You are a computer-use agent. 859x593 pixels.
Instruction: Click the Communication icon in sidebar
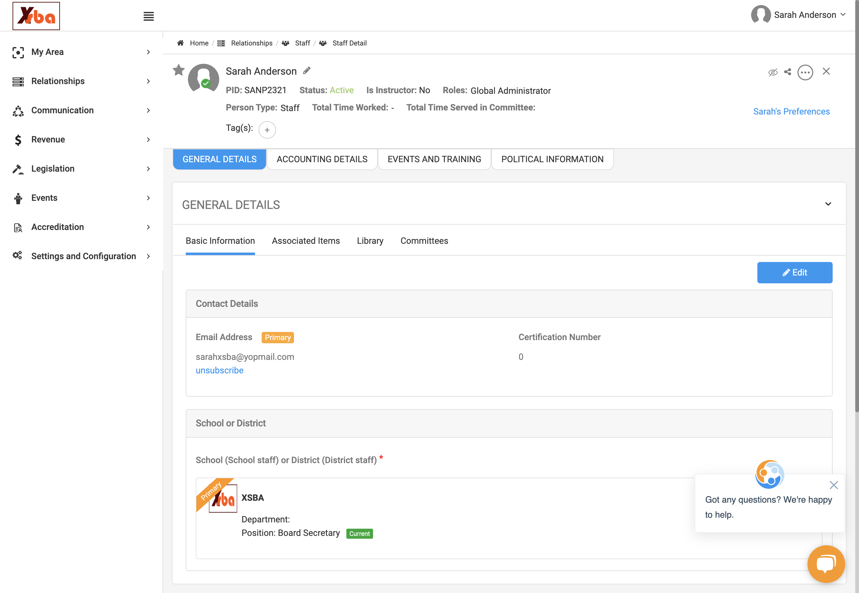pos(18,111)
